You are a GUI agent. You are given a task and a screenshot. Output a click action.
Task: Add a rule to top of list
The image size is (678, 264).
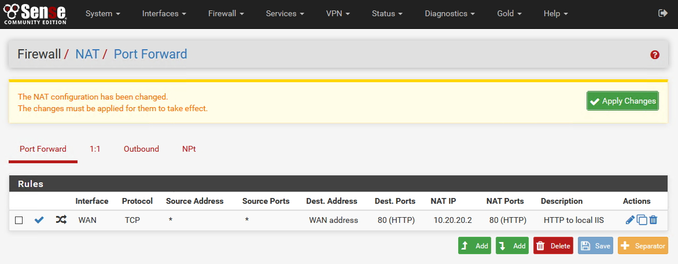click(475, 245)
